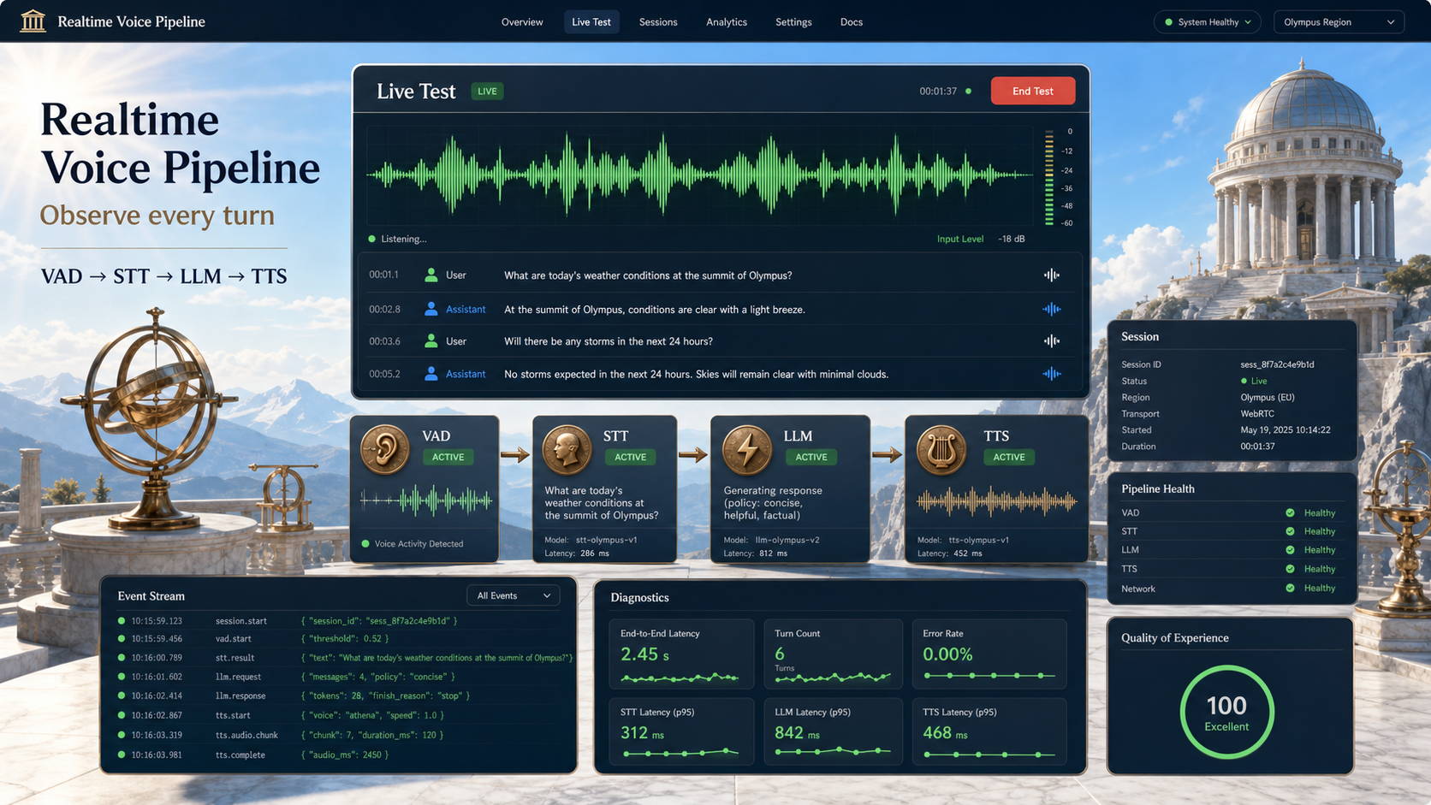Click the VAD ACTIVE status badge
The height and width of the screenshot is (805, 1431).
click(448, 457)
